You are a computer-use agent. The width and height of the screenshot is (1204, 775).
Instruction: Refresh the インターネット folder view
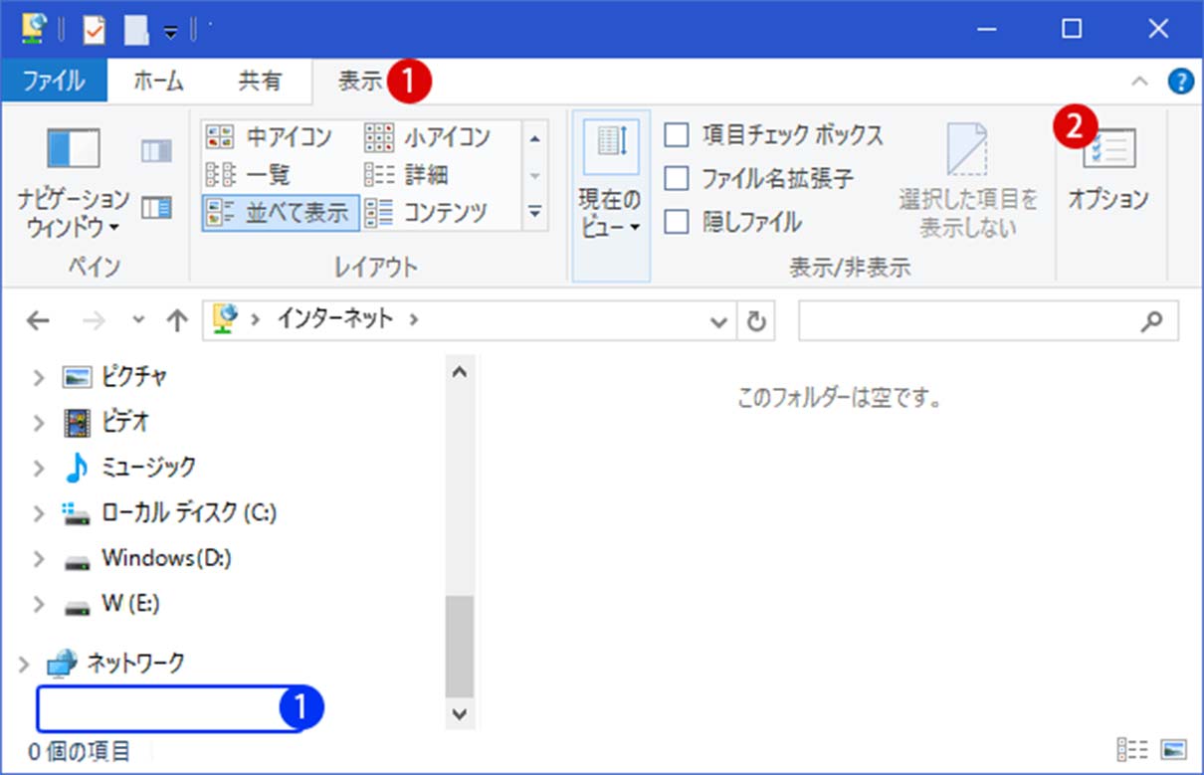(755, 321)
